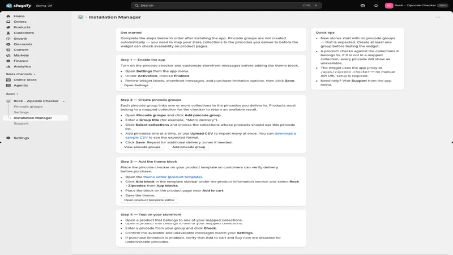Click the Settings gear icon in sidebar

8,138
